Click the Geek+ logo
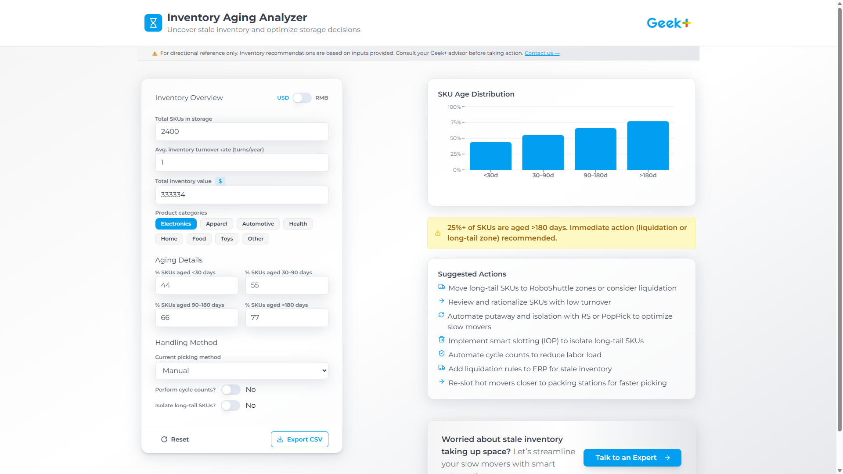This screenshot has width=843, height=474. point(668,22)
